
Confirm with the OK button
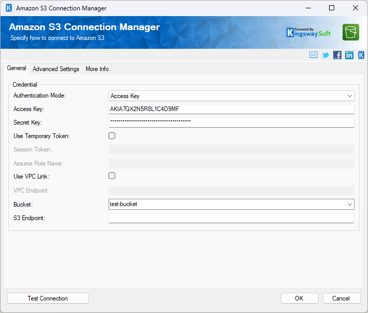click(x=299, y=298)
